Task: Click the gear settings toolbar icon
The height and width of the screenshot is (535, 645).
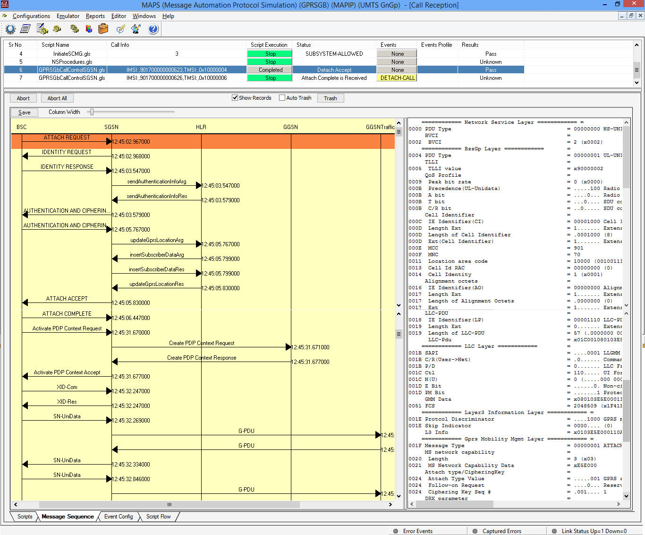Action: point(10,29)
